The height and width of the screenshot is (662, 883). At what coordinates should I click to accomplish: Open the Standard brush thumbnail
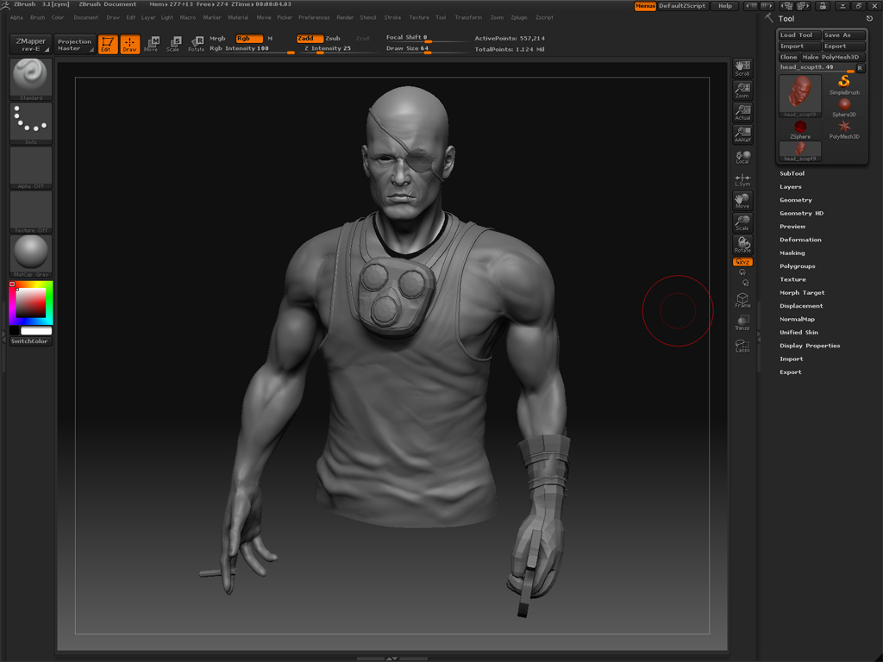31,79
